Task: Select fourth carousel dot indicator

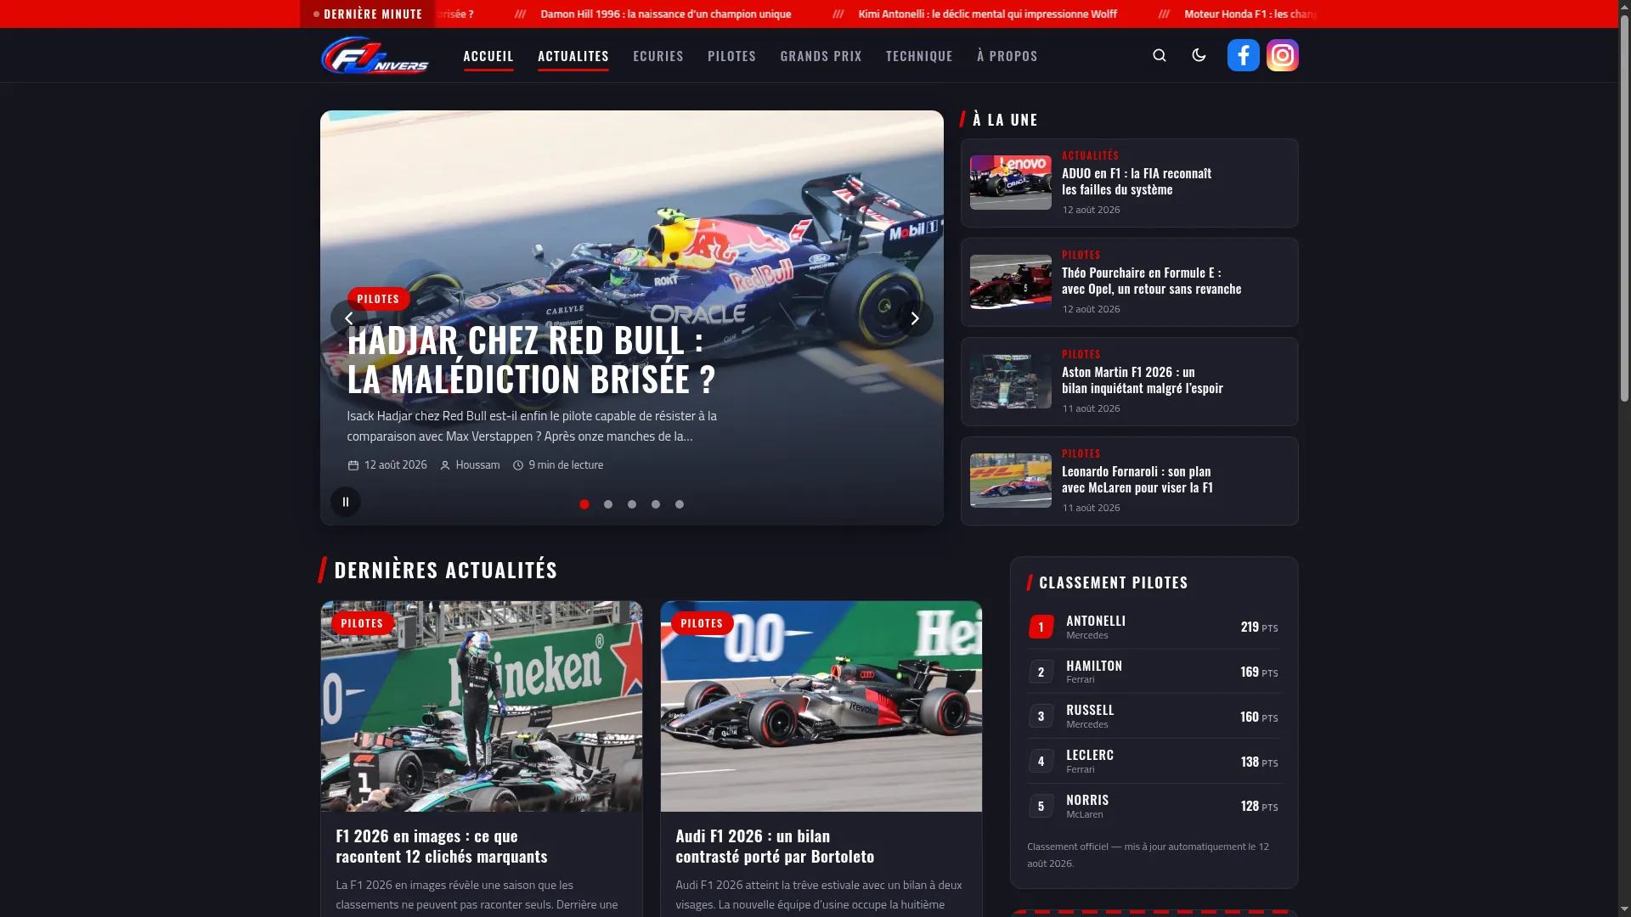Action: [656, 504]
